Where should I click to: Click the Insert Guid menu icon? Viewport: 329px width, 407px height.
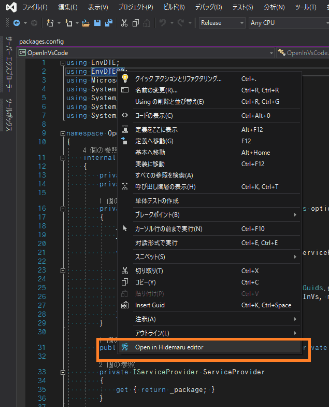[125, 305]
